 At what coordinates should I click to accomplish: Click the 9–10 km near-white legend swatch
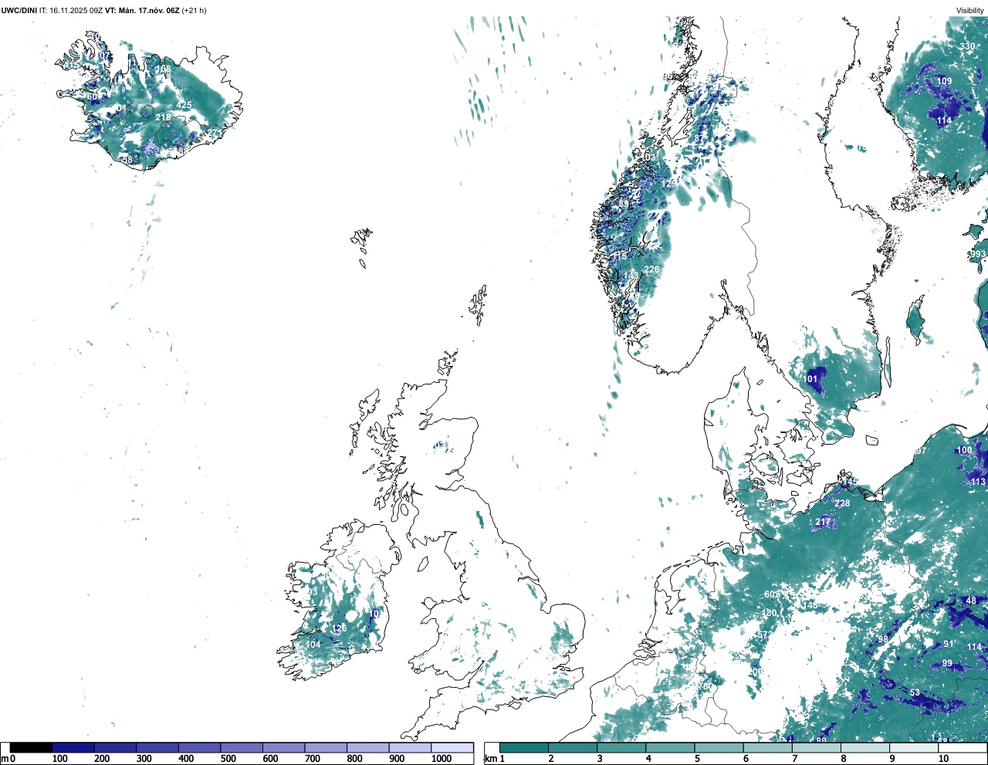[915, 748]
